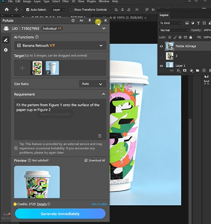Open the Image menu
Image resolution: width=211 pixels, height=224 pixels.
pos(27,1)
